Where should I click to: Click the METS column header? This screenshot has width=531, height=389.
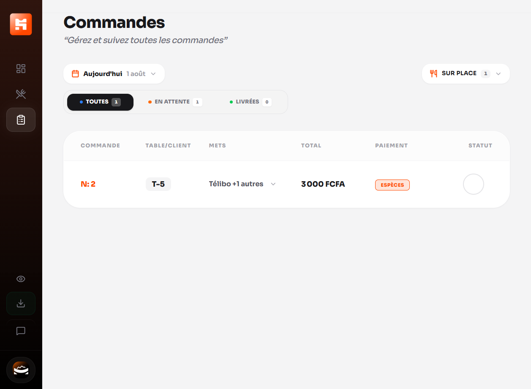pyautogui.click(x=218, y=145)
